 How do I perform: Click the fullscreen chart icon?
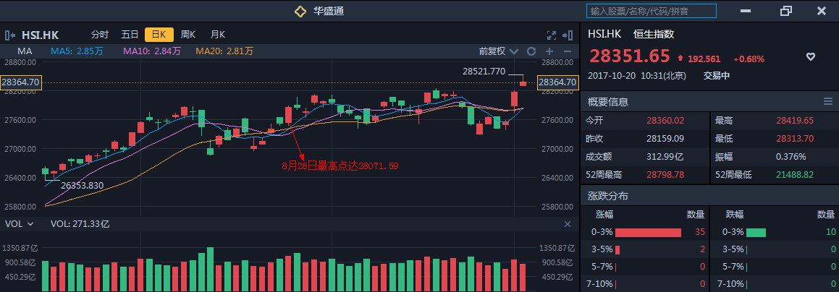(x=551, y=34)
